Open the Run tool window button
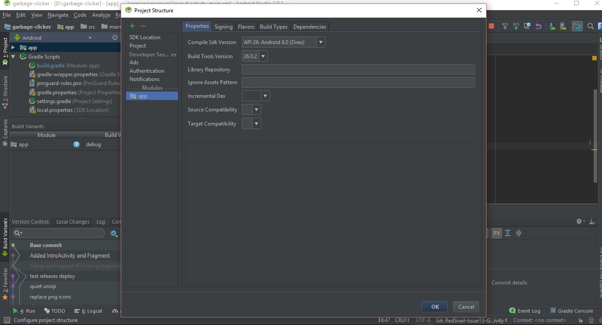 (x=24, y=311)
